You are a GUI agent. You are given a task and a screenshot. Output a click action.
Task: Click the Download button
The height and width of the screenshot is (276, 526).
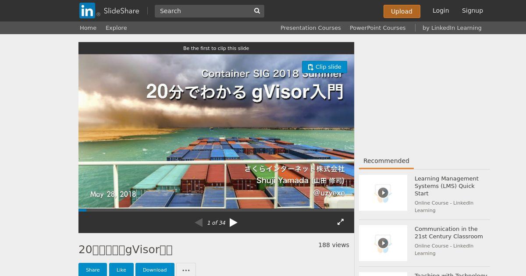[x=155, y=270]
